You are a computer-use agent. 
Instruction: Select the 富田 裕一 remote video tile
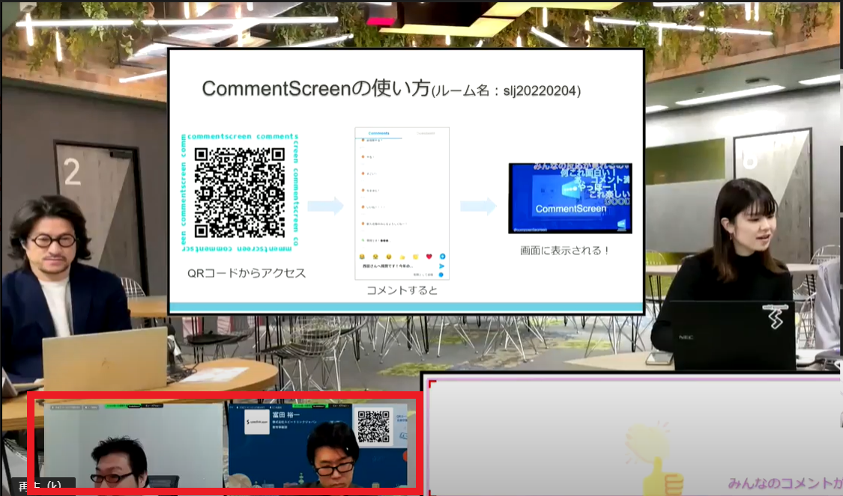coord(318,446)
